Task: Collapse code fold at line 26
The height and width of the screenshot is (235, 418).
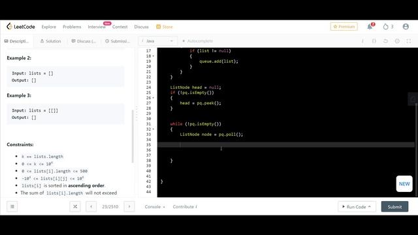Action: (x=153, y=98)
